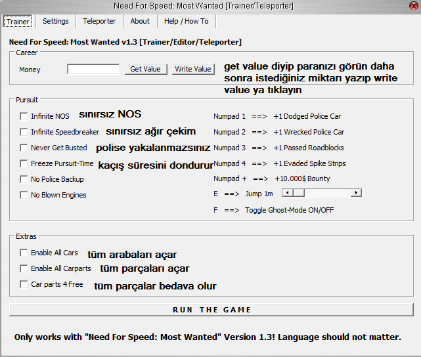Click the 'Numpad 1' label
This screenshot has width=421, height=357.
click(x=229, y=116)
